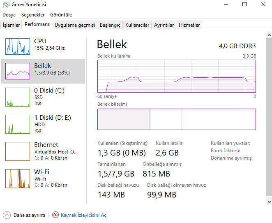Click the scroll down arrow in memory panel
This screenshot has height=223, width=272.
(x=269, y=202)
